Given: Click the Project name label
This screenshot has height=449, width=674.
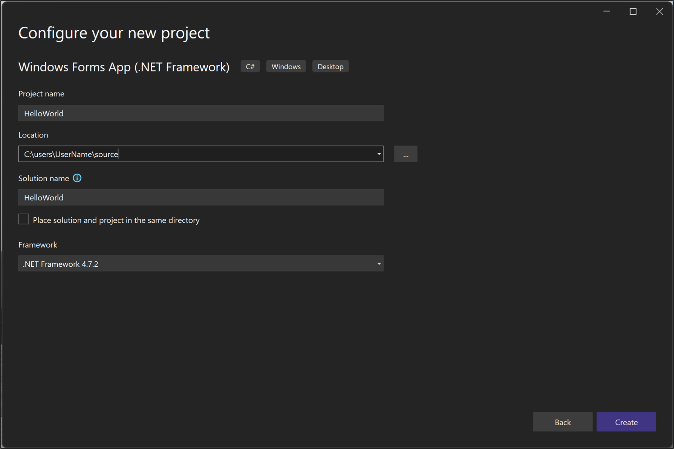Looking at the screenshot, I should pos(41,94).
